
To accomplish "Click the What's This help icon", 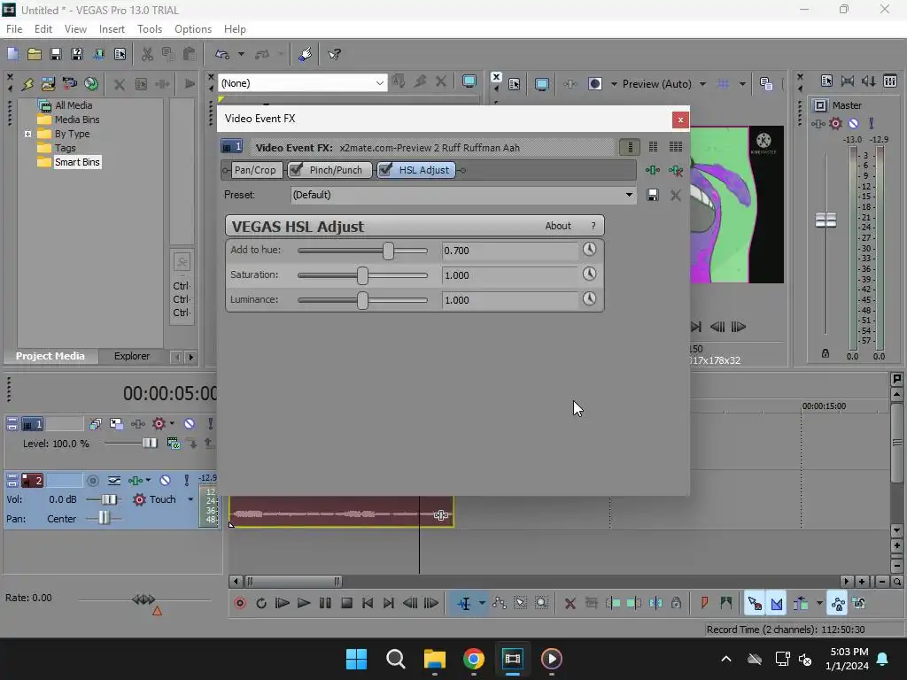I will [334, 54].
